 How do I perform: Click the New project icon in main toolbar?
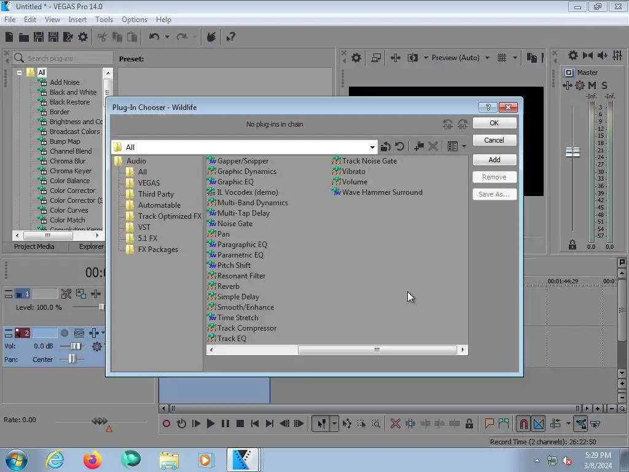9,37
